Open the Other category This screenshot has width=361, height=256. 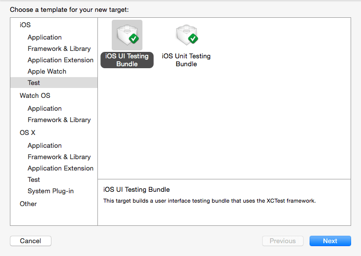(28, 204)
